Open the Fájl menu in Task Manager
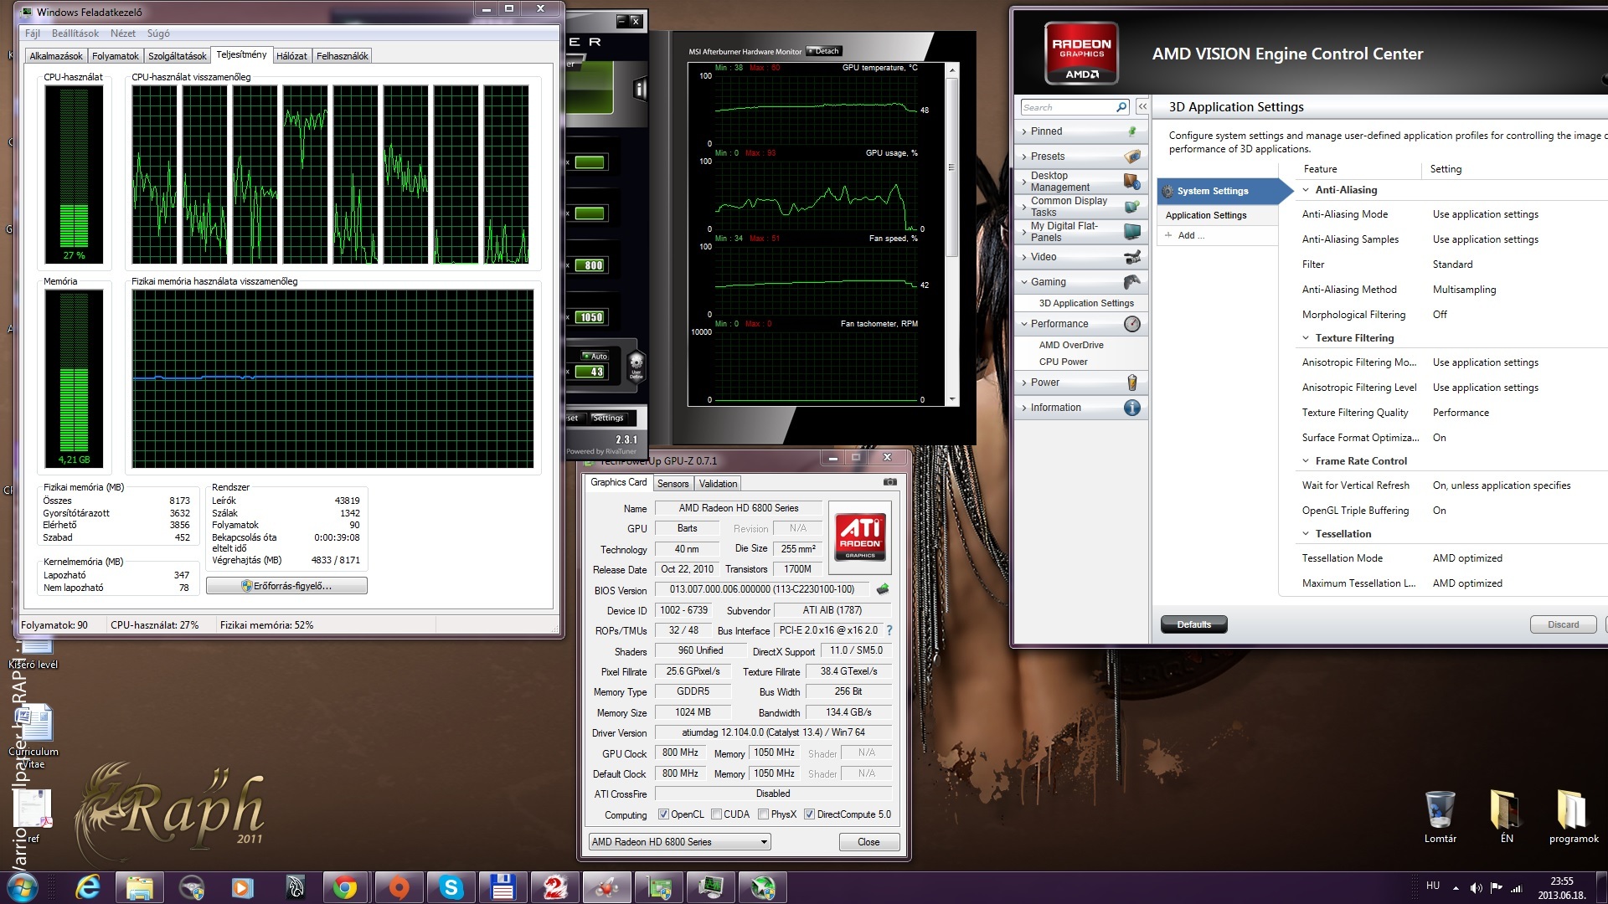This screenshot has height=904, width=1608. point(33,33)
